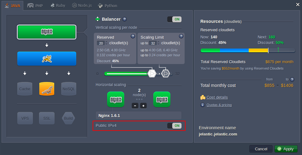Enable the SSL block
The width and height of the screenshot is (302, 155).
click(47, 118)
